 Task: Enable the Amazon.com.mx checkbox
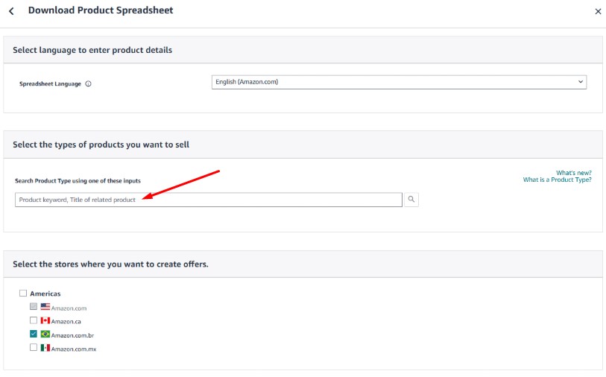(x=34, y=347)
